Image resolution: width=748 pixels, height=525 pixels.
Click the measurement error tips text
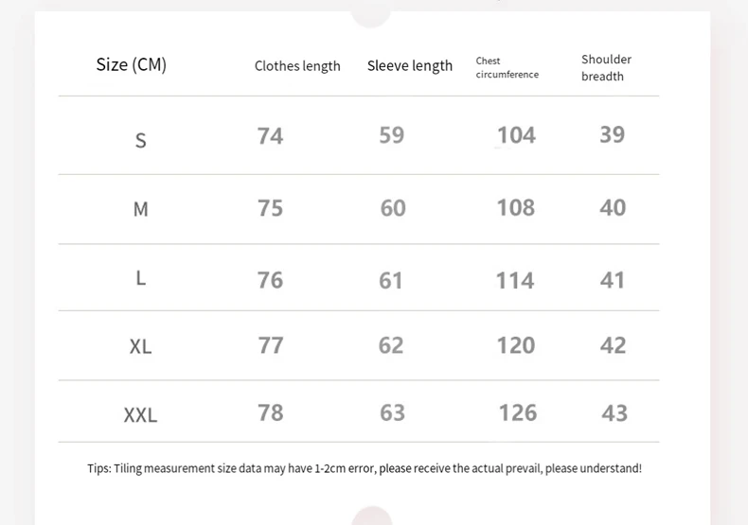click(365, 468)
